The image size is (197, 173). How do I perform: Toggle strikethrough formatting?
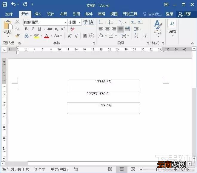point(50,29)
